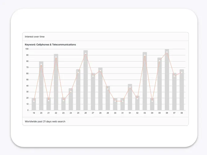
Task: Click the x-axis date label 07
Action: click(x=174, y=113)
